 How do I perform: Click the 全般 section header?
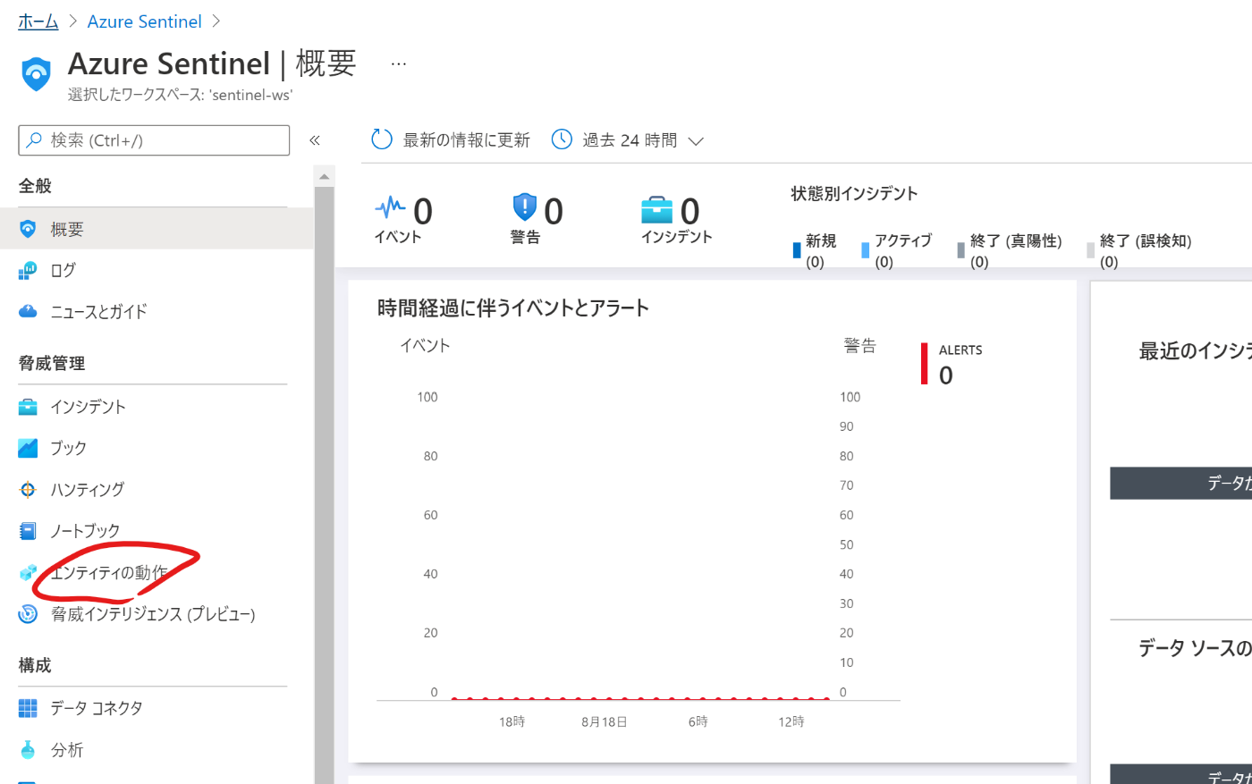pyautogui.click(x=35, y=186)
